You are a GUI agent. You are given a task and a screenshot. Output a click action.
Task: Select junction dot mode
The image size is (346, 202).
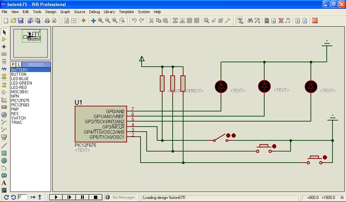click(4, 46)
